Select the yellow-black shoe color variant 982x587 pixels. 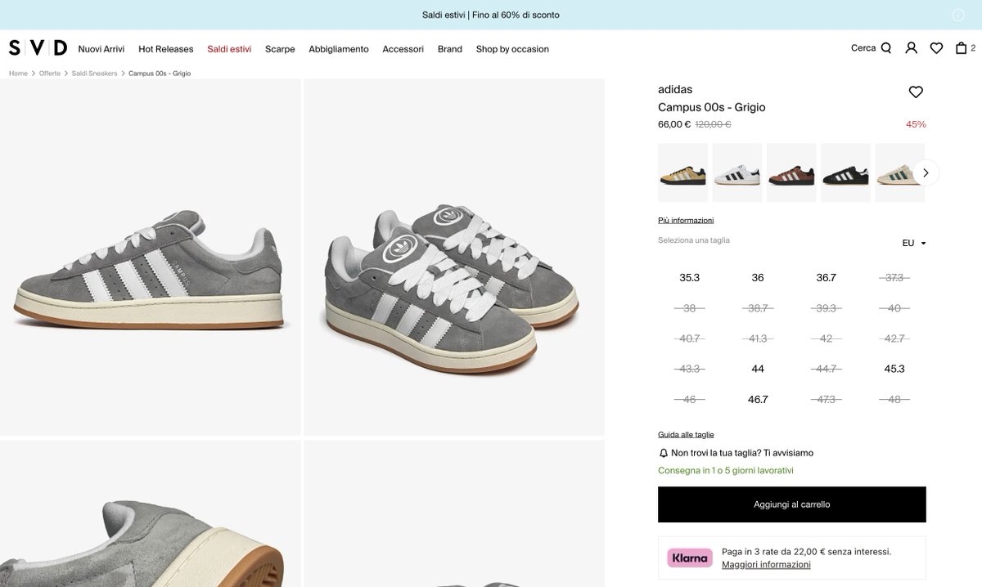[682, 173]
